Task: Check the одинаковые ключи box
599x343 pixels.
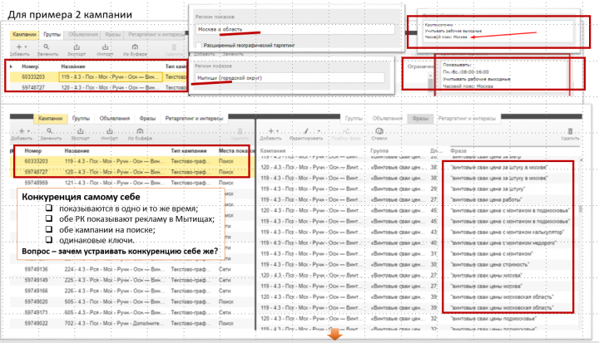Action: (48, 240)
